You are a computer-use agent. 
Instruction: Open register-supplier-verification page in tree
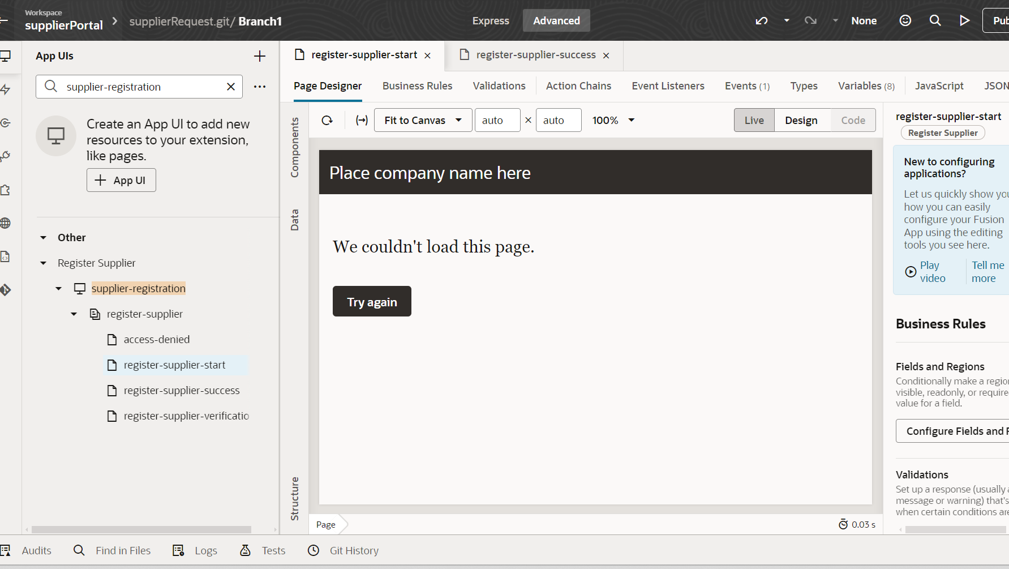click(x=186, y=416)
